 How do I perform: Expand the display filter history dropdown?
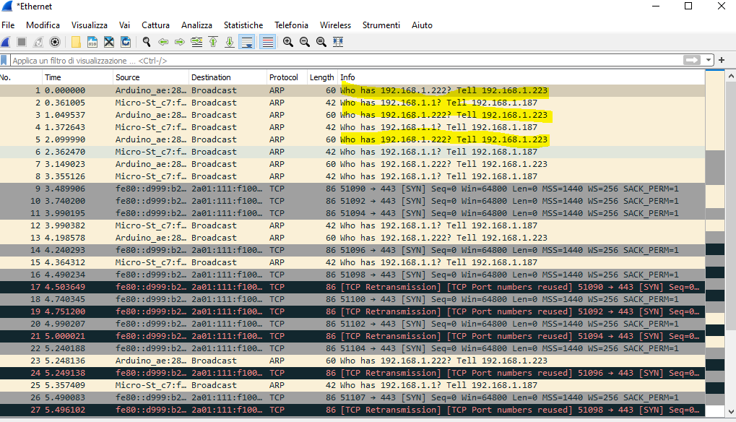pyautogui.click(x=709, y=61)
